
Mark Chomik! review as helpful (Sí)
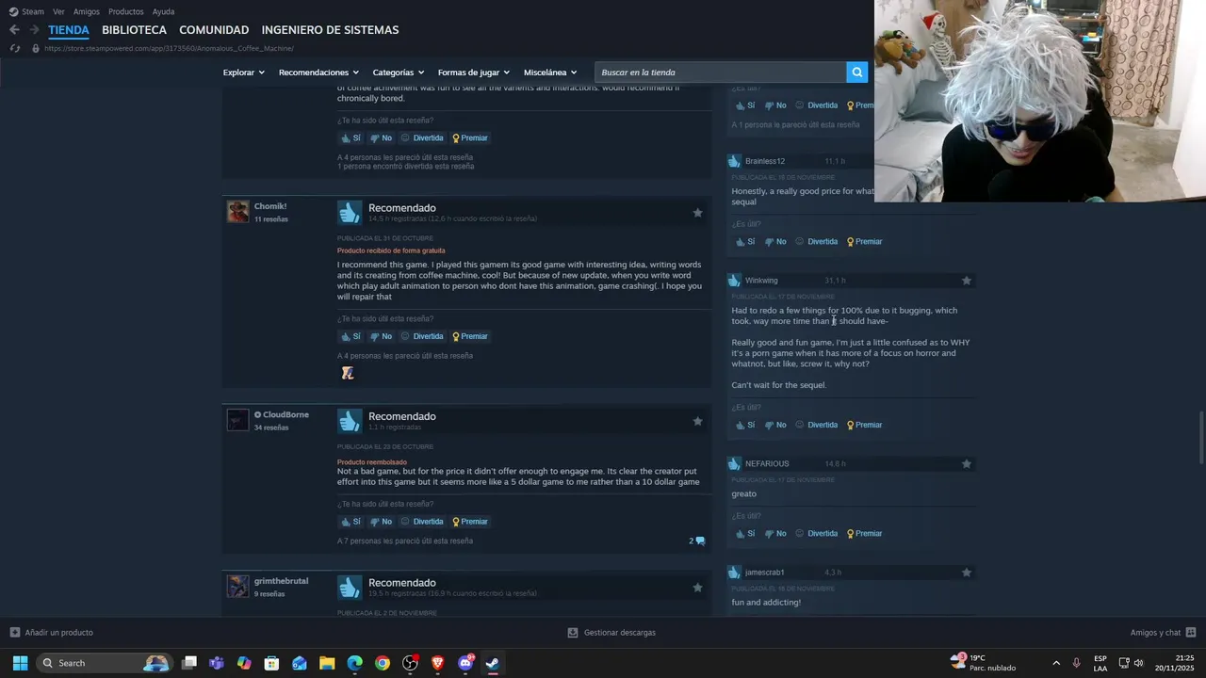[x=350, y=336]
